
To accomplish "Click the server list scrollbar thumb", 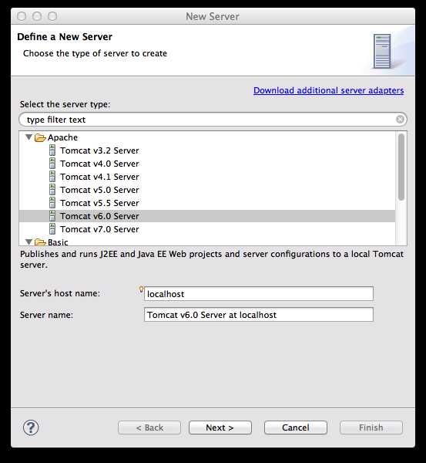I will pyautogui.click(x=401, y=167).
